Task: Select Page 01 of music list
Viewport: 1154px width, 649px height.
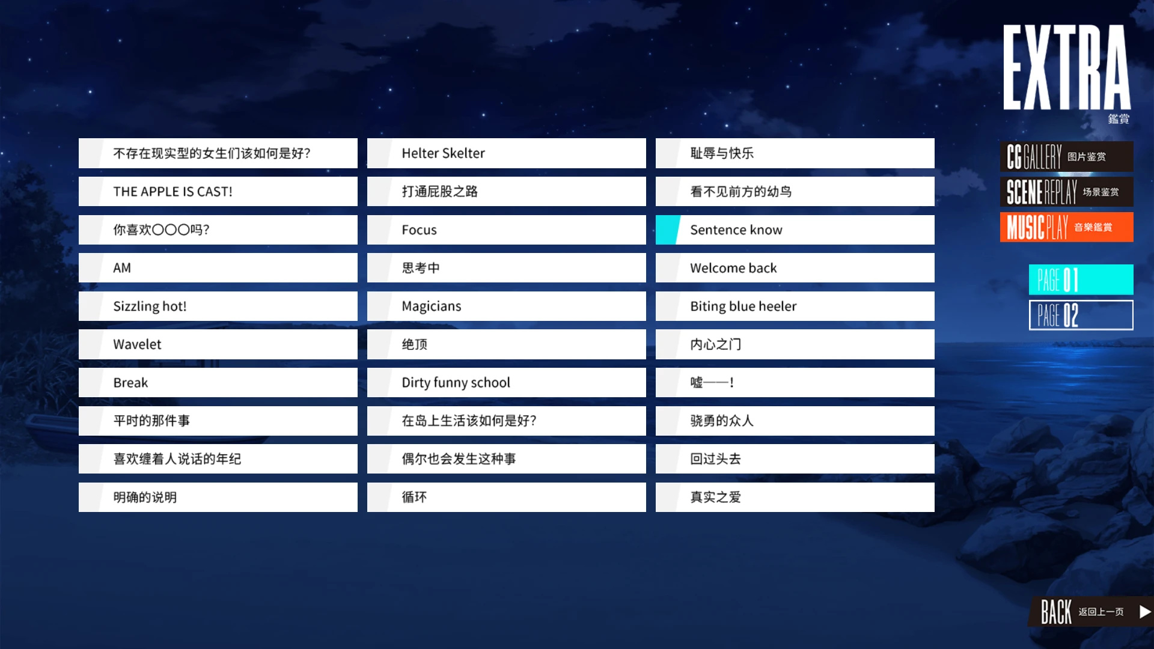Action: [x=1080, y=279]
